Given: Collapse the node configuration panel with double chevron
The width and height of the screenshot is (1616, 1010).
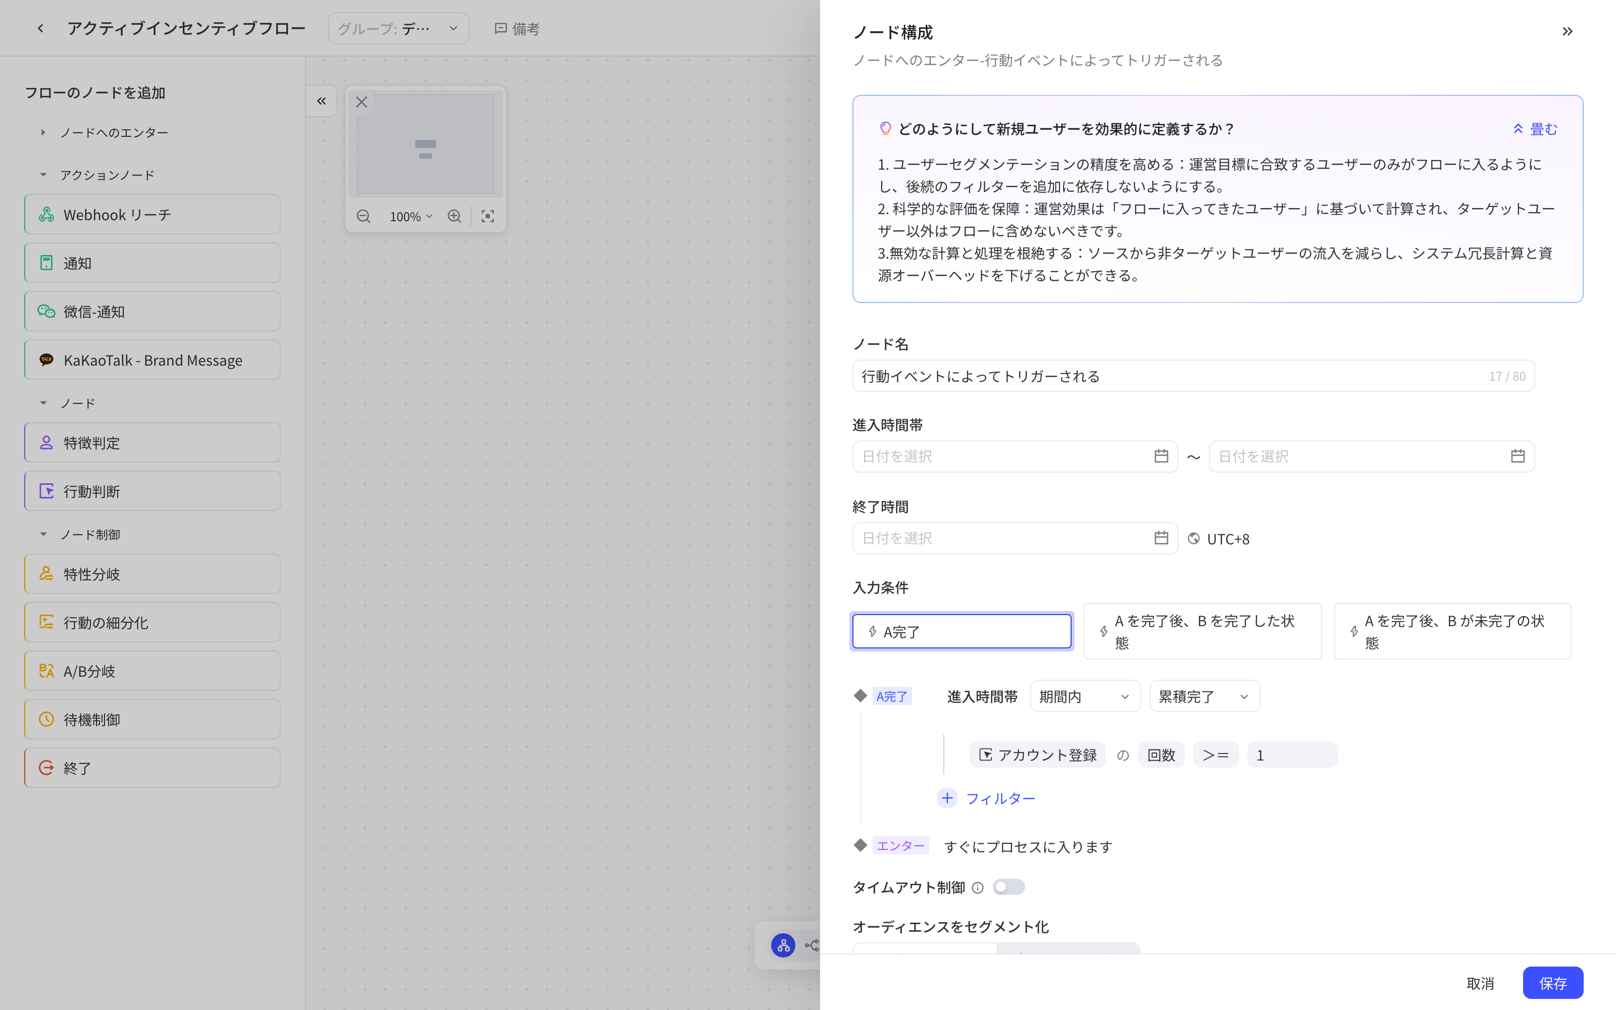Looking at the screenshot, I should click(1567, 31).
